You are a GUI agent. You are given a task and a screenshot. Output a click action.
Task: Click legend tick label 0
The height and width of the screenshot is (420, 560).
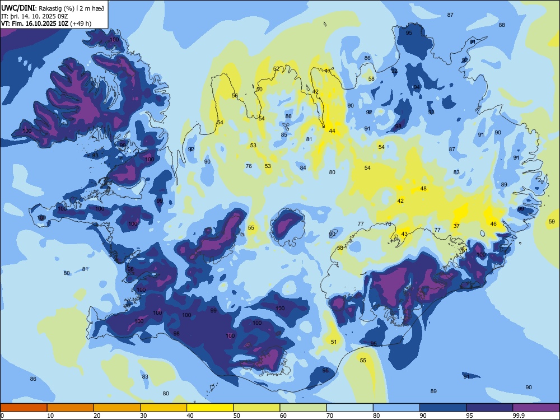[x=2, y=416]
